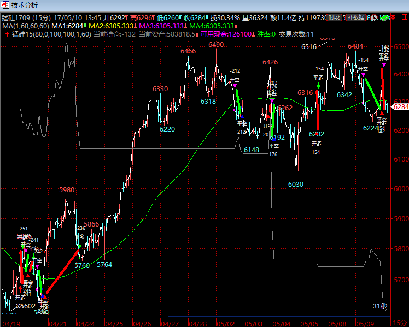Click the 04/27 date on time axis
Image resolution: width=409 pixels, height=327 pixels.
(x=170, y=324)
